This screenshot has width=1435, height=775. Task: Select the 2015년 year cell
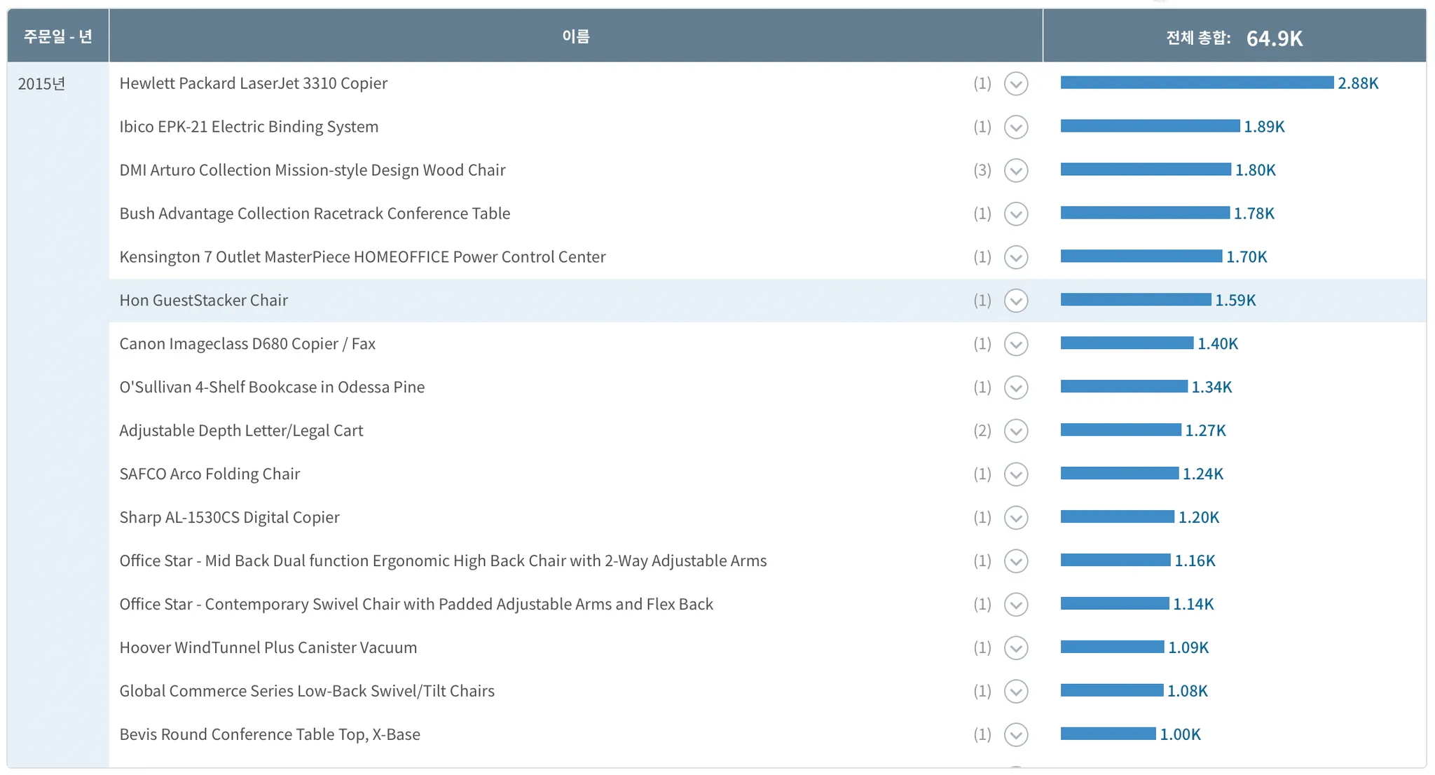pos(41,83)
